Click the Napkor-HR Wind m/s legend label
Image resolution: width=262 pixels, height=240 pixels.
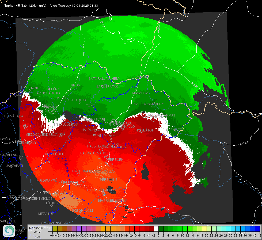[x=37, y=232]
